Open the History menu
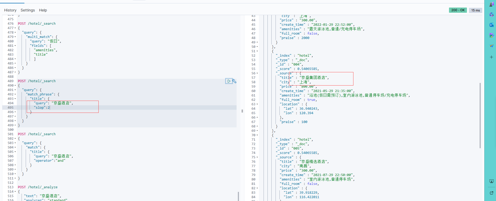Image resolution: width=496 pixels, height=201 pixels. click(x=10, y=10)
